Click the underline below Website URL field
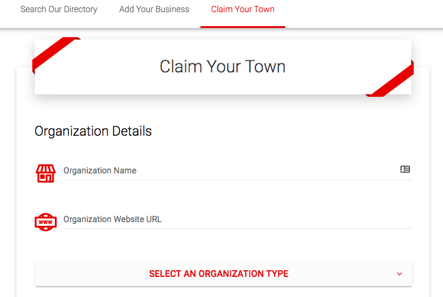 (x=238, y=229)
